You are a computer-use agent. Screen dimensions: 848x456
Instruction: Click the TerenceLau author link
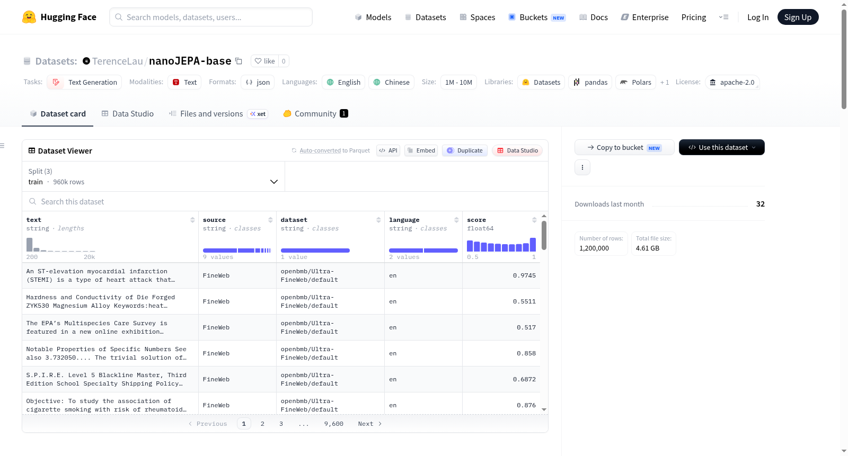point(118,61)
